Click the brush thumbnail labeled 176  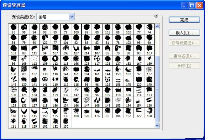click(97, 113)
